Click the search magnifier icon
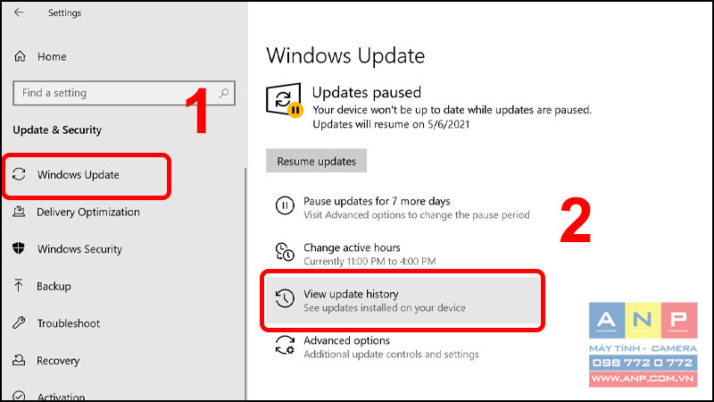 point(224,93)
